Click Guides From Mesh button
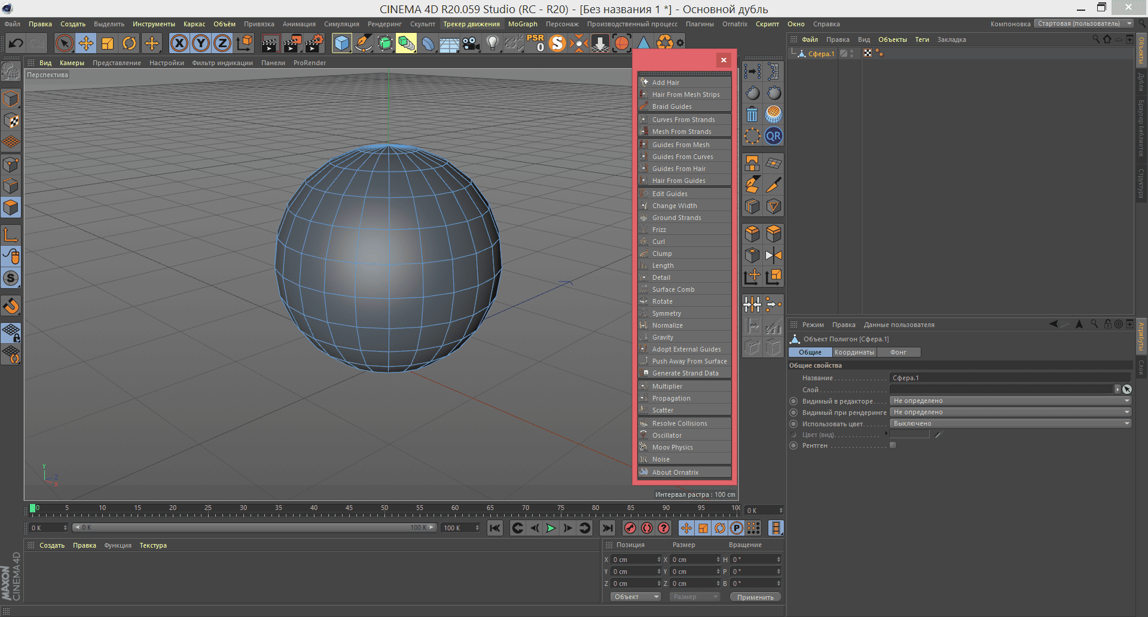 click(x=685, y=145)
